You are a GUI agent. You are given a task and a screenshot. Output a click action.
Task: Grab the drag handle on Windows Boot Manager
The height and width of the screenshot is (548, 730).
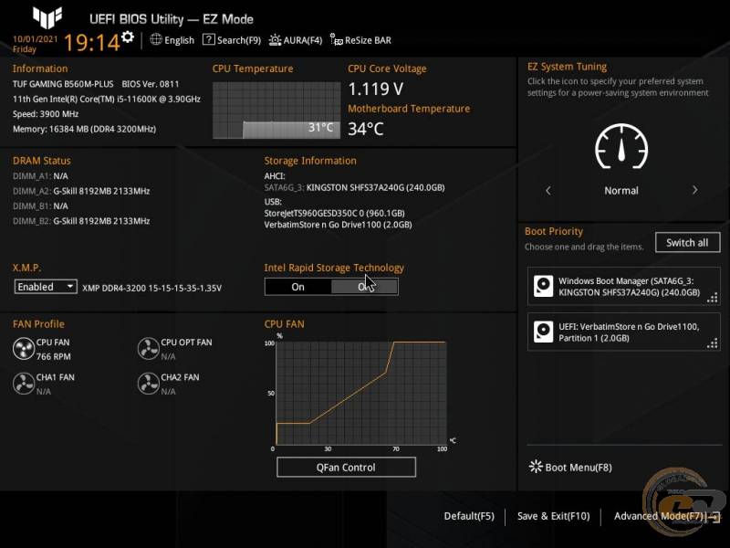tap(713, 298)
